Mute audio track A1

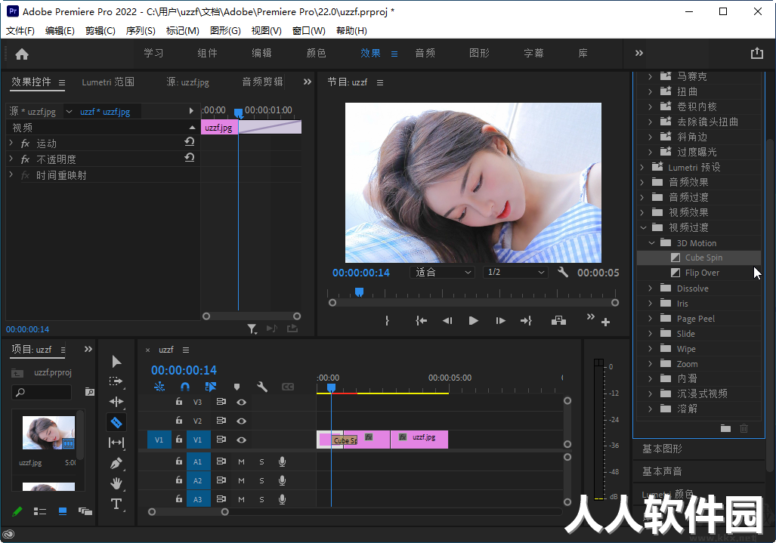[242, 462]
